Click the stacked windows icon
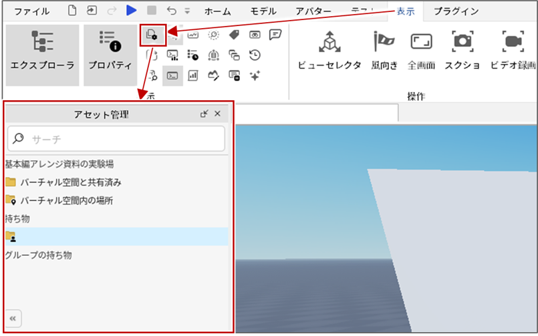 coord(234,55)
